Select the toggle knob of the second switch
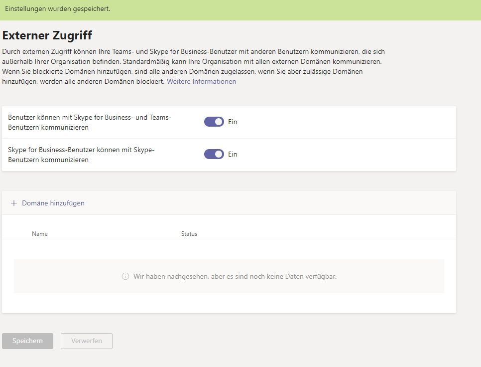 coord(218,154)
